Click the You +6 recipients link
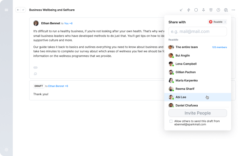This screenshot has width=252, height=156. point(68,23)
